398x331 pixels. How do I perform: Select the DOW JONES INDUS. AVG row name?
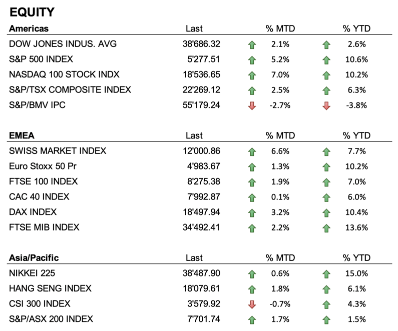63,44
